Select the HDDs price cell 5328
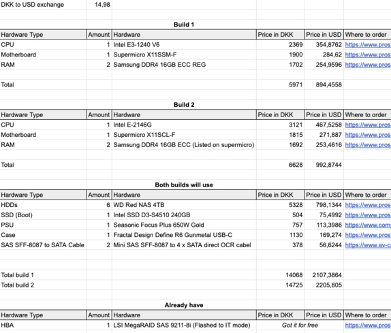The image size is (391, 333). coord(280,205)
